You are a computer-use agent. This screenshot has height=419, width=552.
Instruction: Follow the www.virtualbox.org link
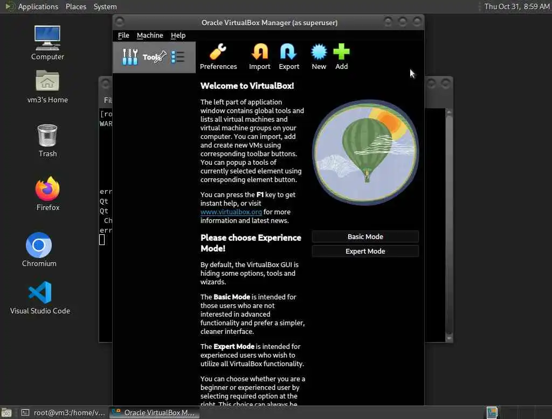[231, 212]
